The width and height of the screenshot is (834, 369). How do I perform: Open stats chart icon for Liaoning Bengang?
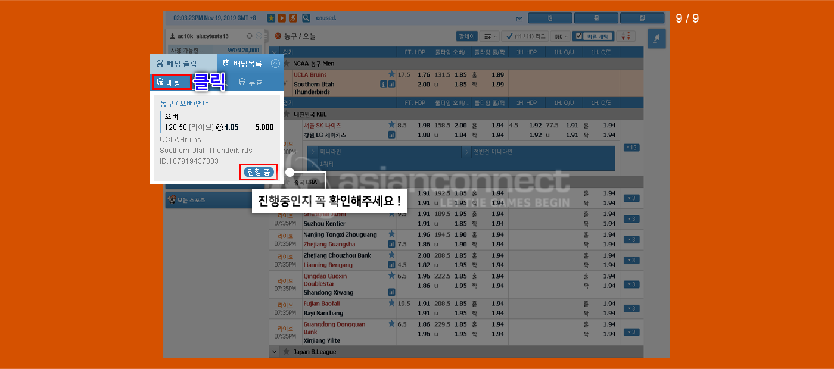pos(391,265)
